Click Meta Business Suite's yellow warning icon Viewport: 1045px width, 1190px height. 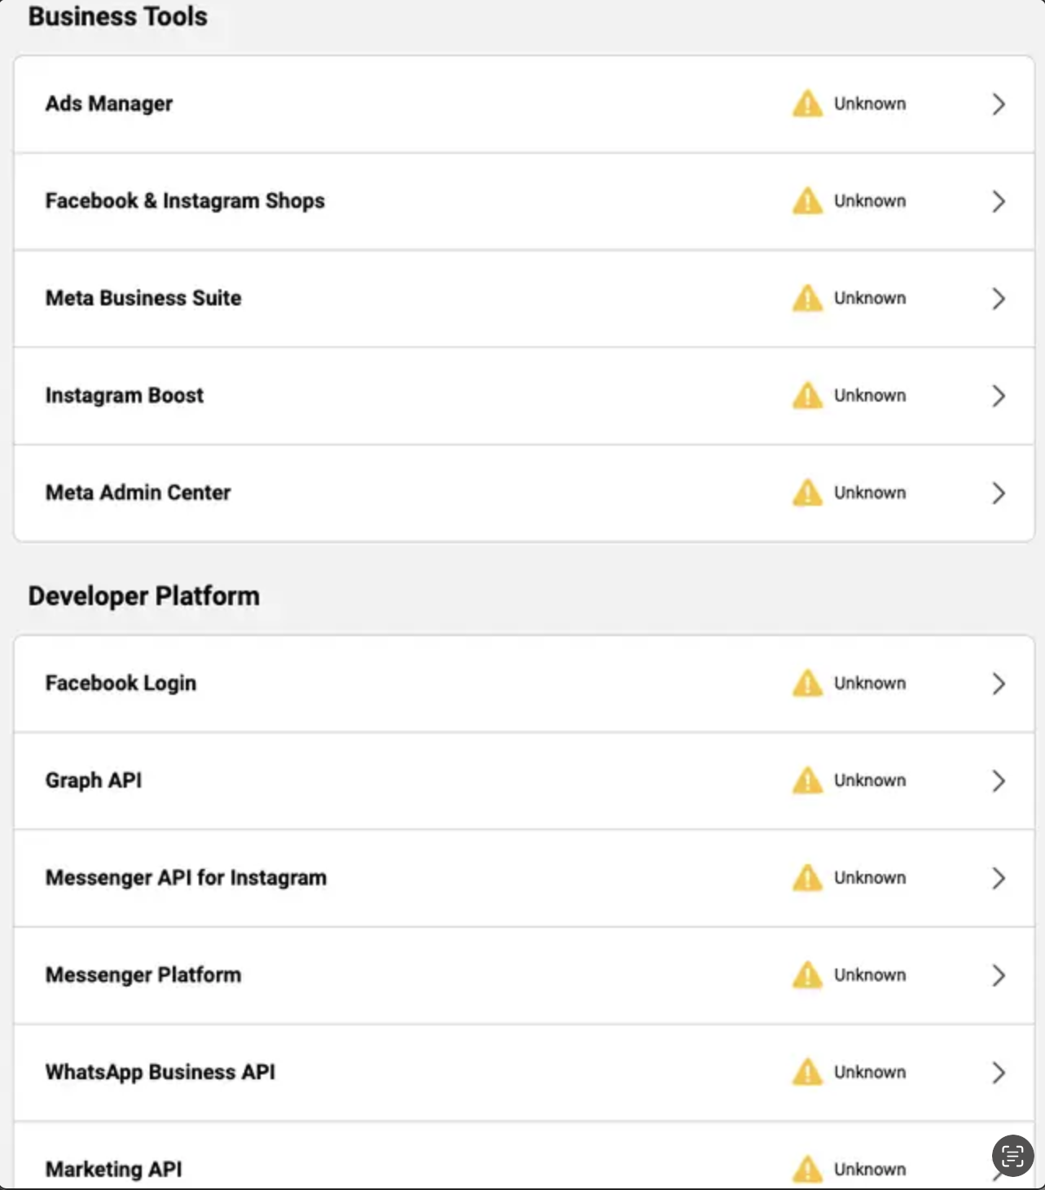[x=807, y=298]
